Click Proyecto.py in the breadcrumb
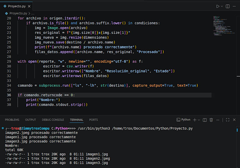 [18, 13]
